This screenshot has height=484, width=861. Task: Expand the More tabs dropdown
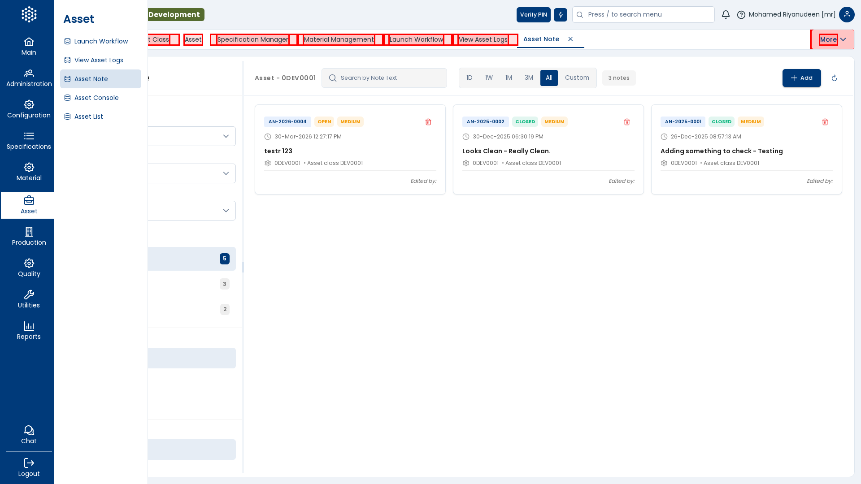(832, 39)
